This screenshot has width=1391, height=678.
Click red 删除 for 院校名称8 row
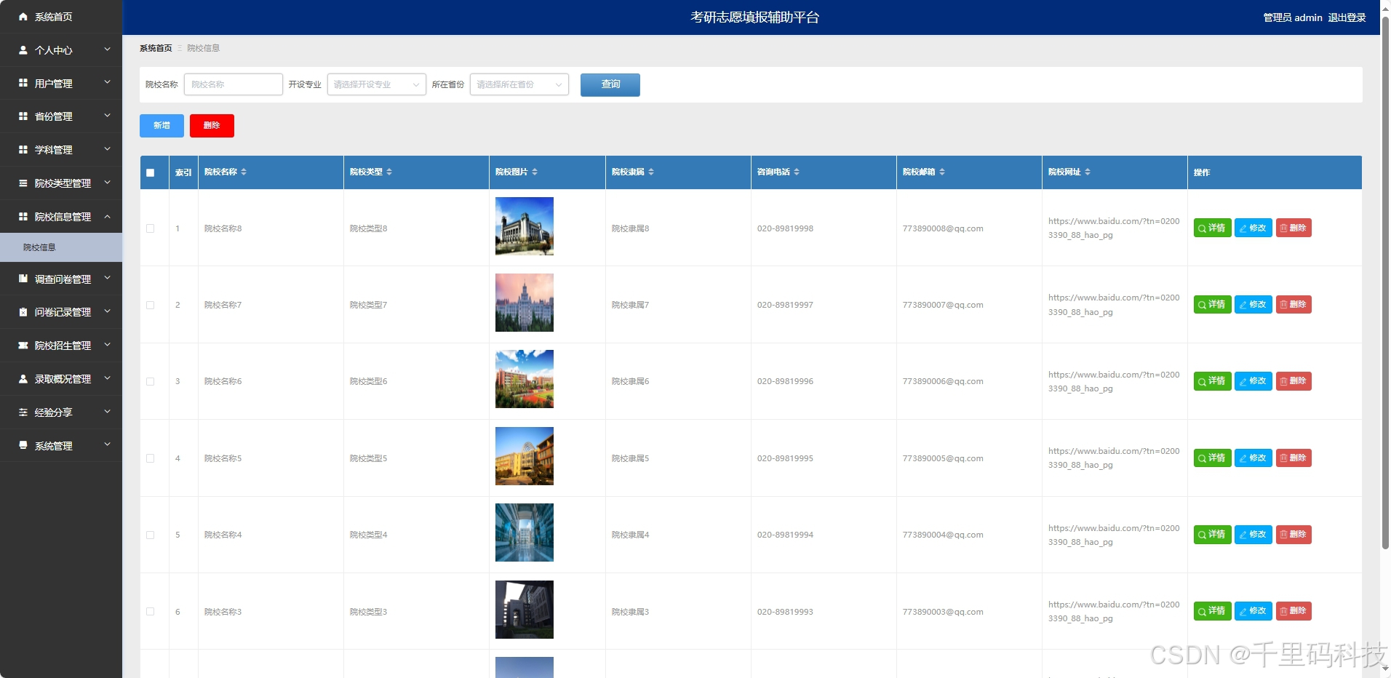point(1293,228)
